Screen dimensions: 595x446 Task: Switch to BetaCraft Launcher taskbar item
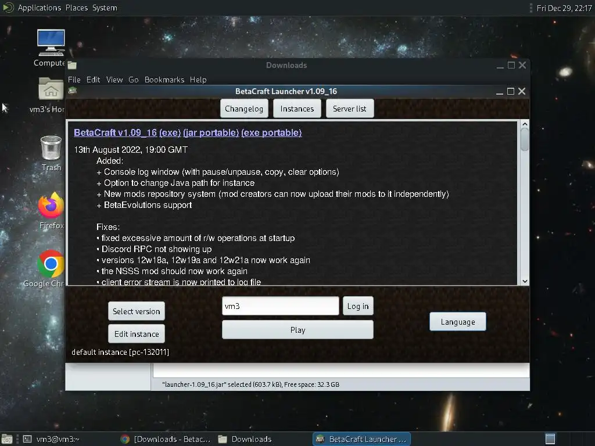click(361, 439)
